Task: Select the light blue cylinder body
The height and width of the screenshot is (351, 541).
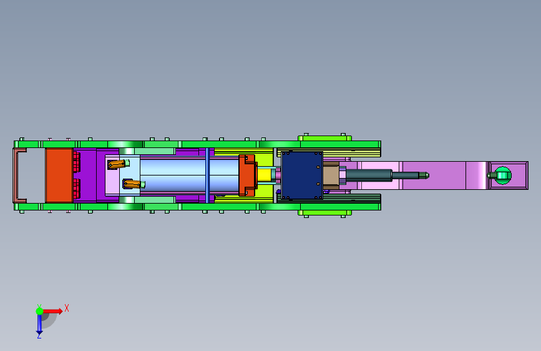Action: click(189, 175)
